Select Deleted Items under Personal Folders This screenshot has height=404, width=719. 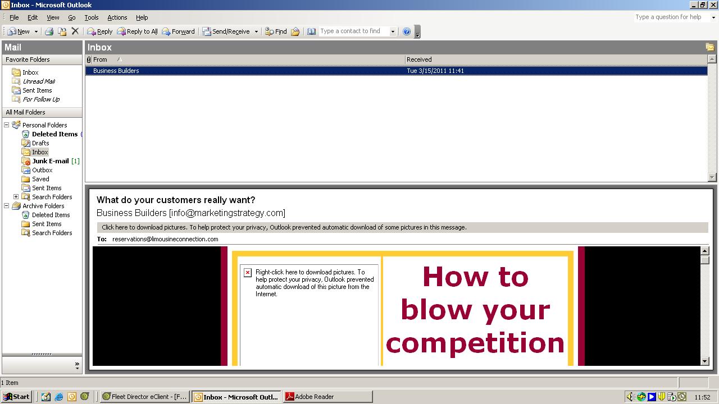point(54,134)
